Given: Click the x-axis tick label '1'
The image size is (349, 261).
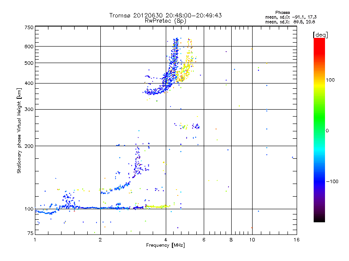Looking at the screenshot, I should 35,240.
